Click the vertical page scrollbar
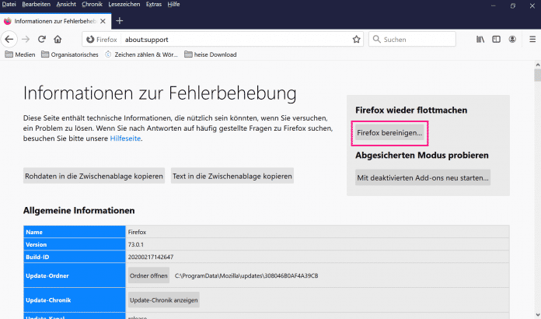The height and width of the screenshot is (319, 541). tap(536, 195)
